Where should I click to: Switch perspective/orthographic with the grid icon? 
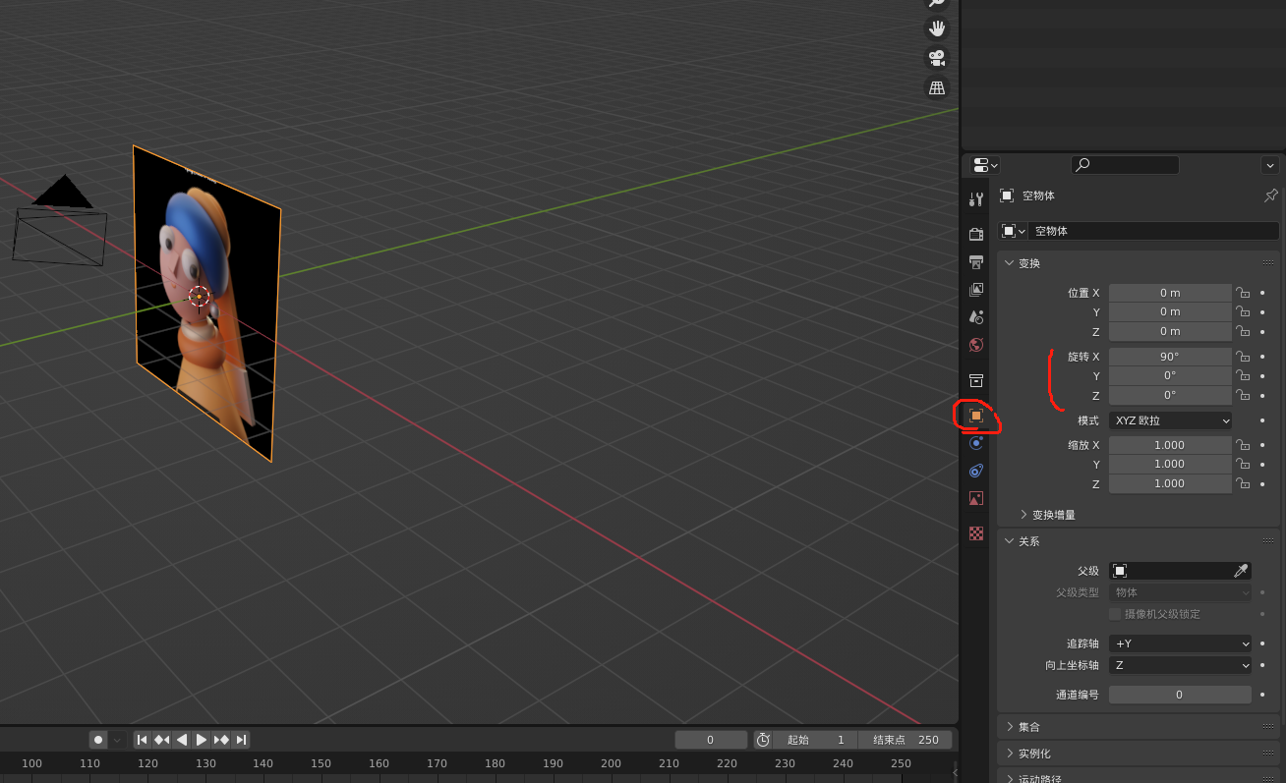[x=937, y=88]
